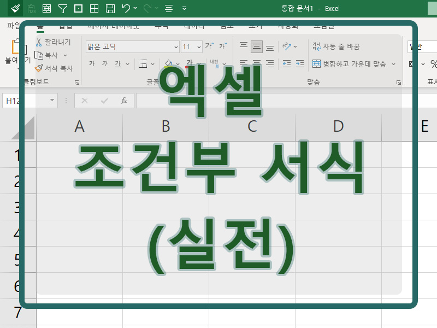The height and width of the screenshot is (328, 437).
Task: Toggle bold formatting in the Font group
Action: pyautogui.click(x=92, y=63)
